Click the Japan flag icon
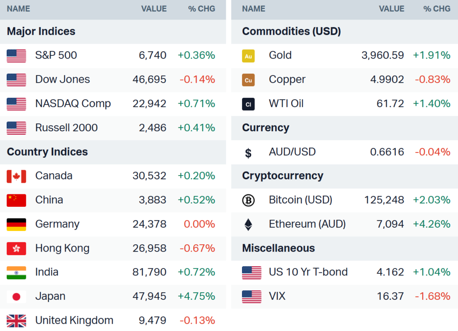 click(17, 297)
